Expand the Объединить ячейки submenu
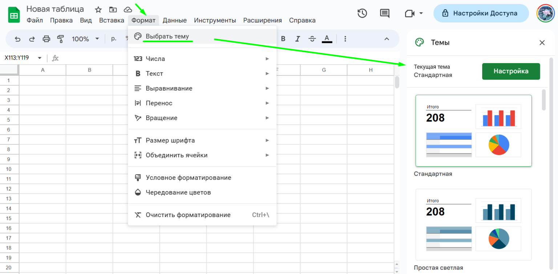This screenshot has width=558, height=274. tap(202, 155)
